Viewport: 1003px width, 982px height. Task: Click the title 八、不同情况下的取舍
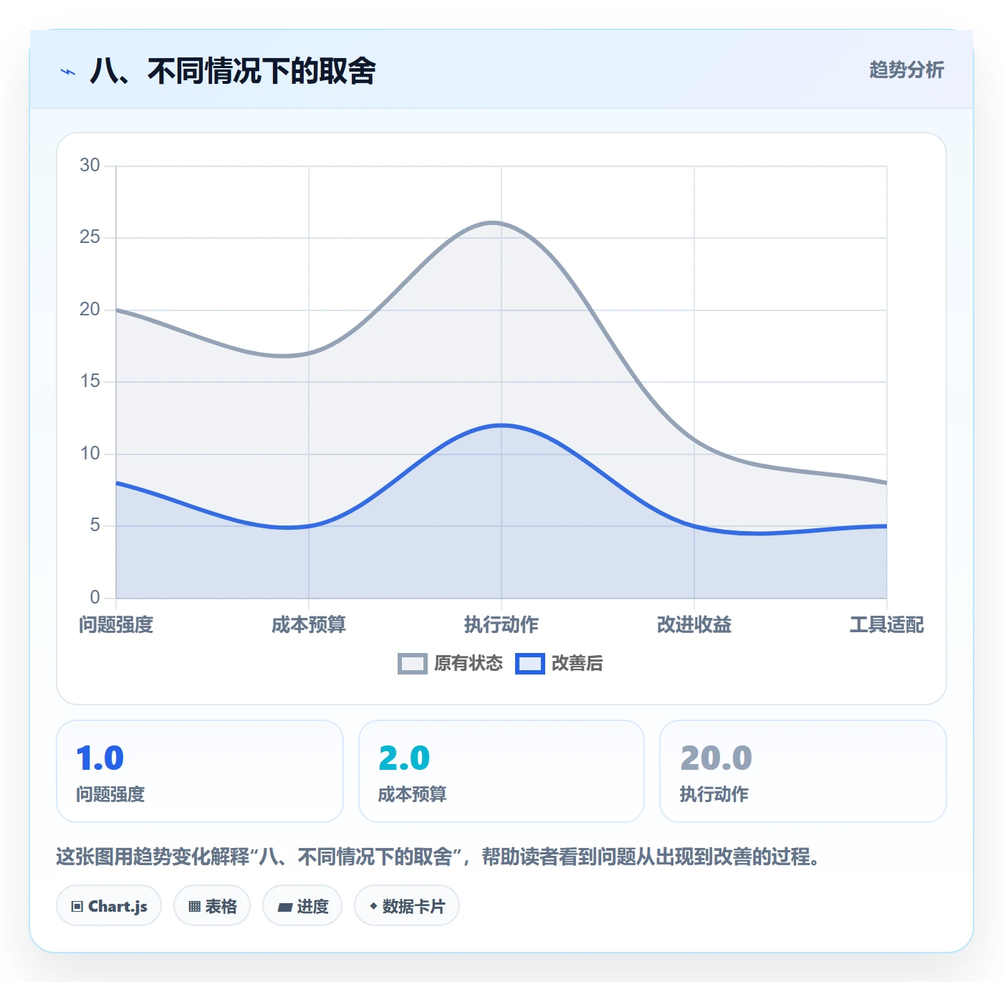point(233,71)
